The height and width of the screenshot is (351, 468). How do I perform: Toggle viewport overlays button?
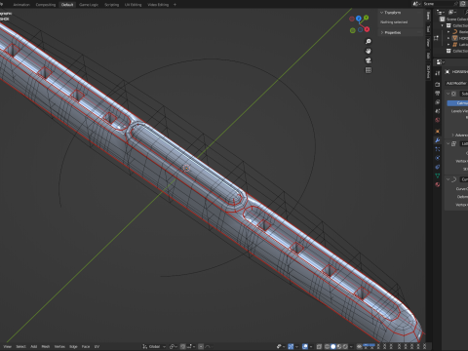click(x=305, y=346)
